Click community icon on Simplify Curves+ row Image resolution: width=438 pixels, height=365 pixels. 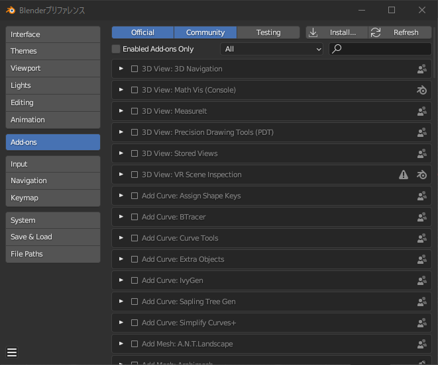click(x=422, y=323)
